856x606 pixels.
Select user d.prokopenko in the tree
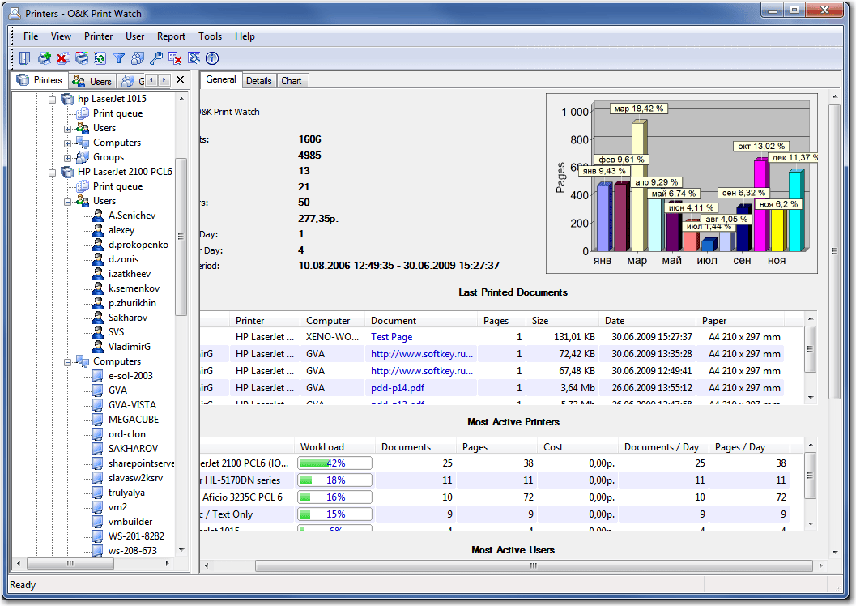pyautogui.click(x=138, y=245)
